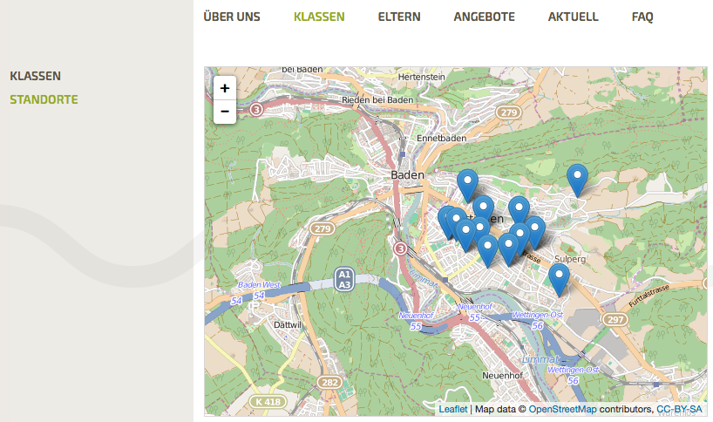Viewport: 713px width, 422px height.
Task: Click the Hertenstein label on the map
Action: [422, 77]
